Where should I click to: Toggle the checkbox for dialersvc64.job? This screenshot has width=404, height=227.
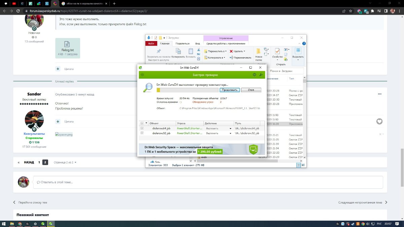pos(142,128)
